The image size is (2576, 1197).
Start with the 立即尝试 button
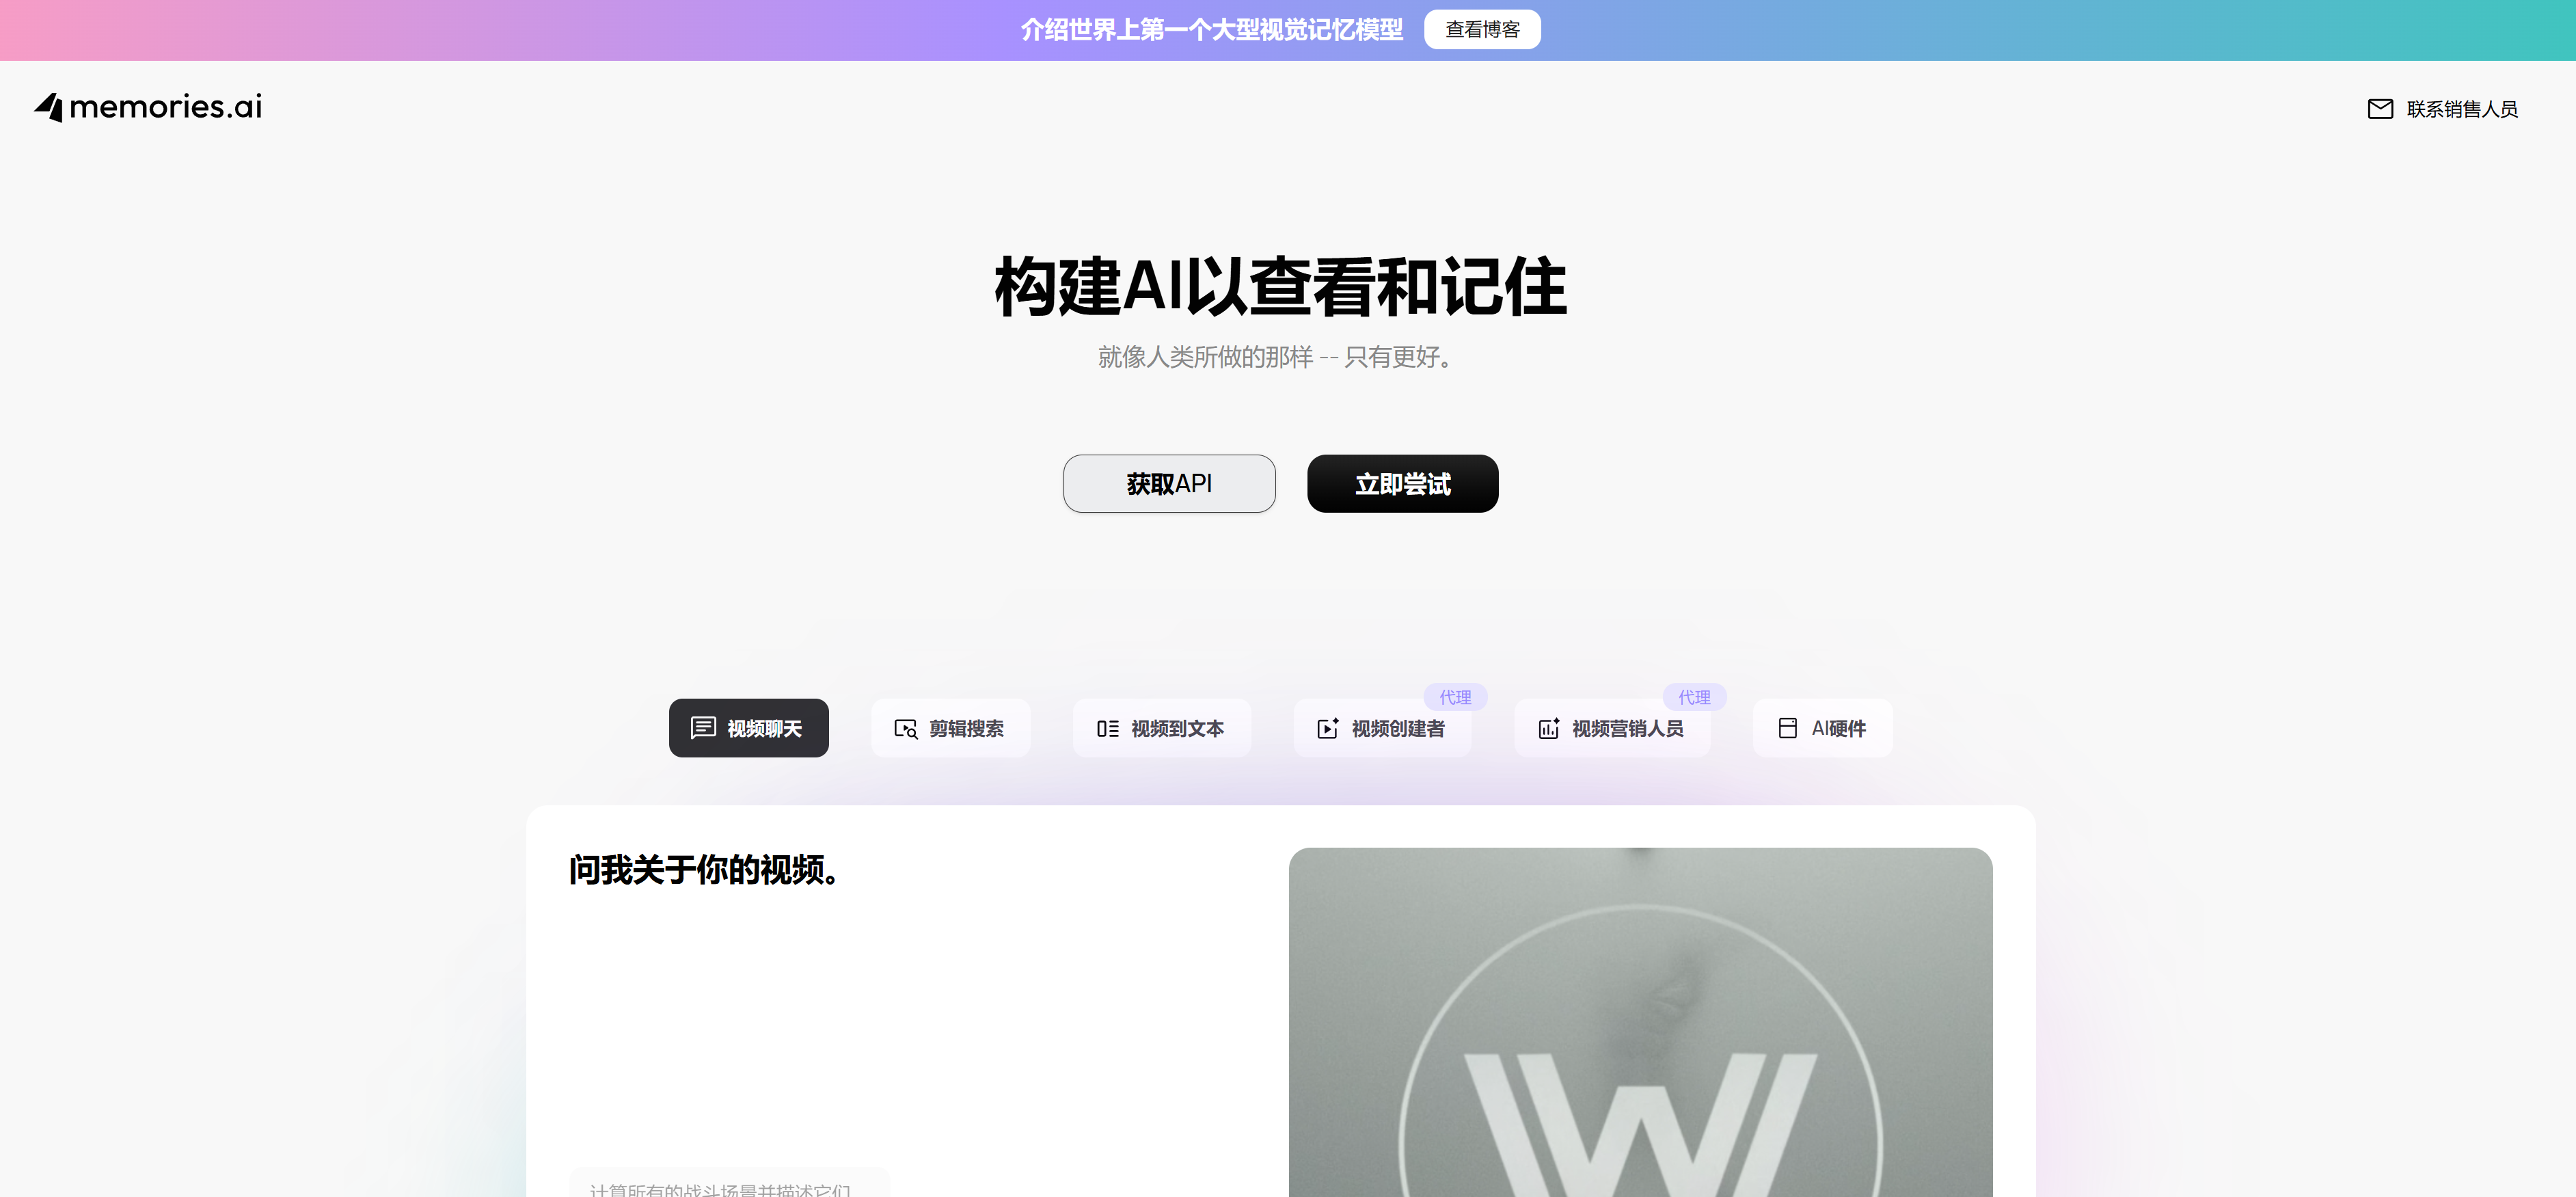click(1403, 484)
